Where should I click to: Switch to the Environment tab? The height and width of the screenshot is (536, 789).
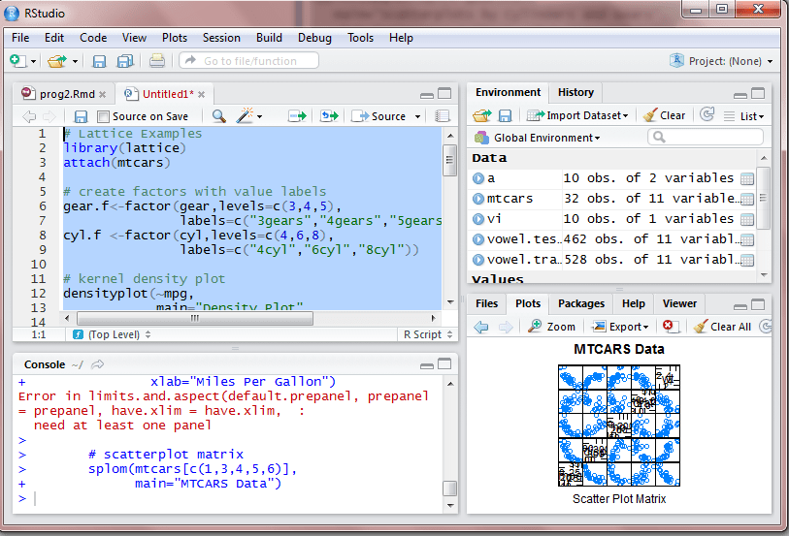coord(508,92)
